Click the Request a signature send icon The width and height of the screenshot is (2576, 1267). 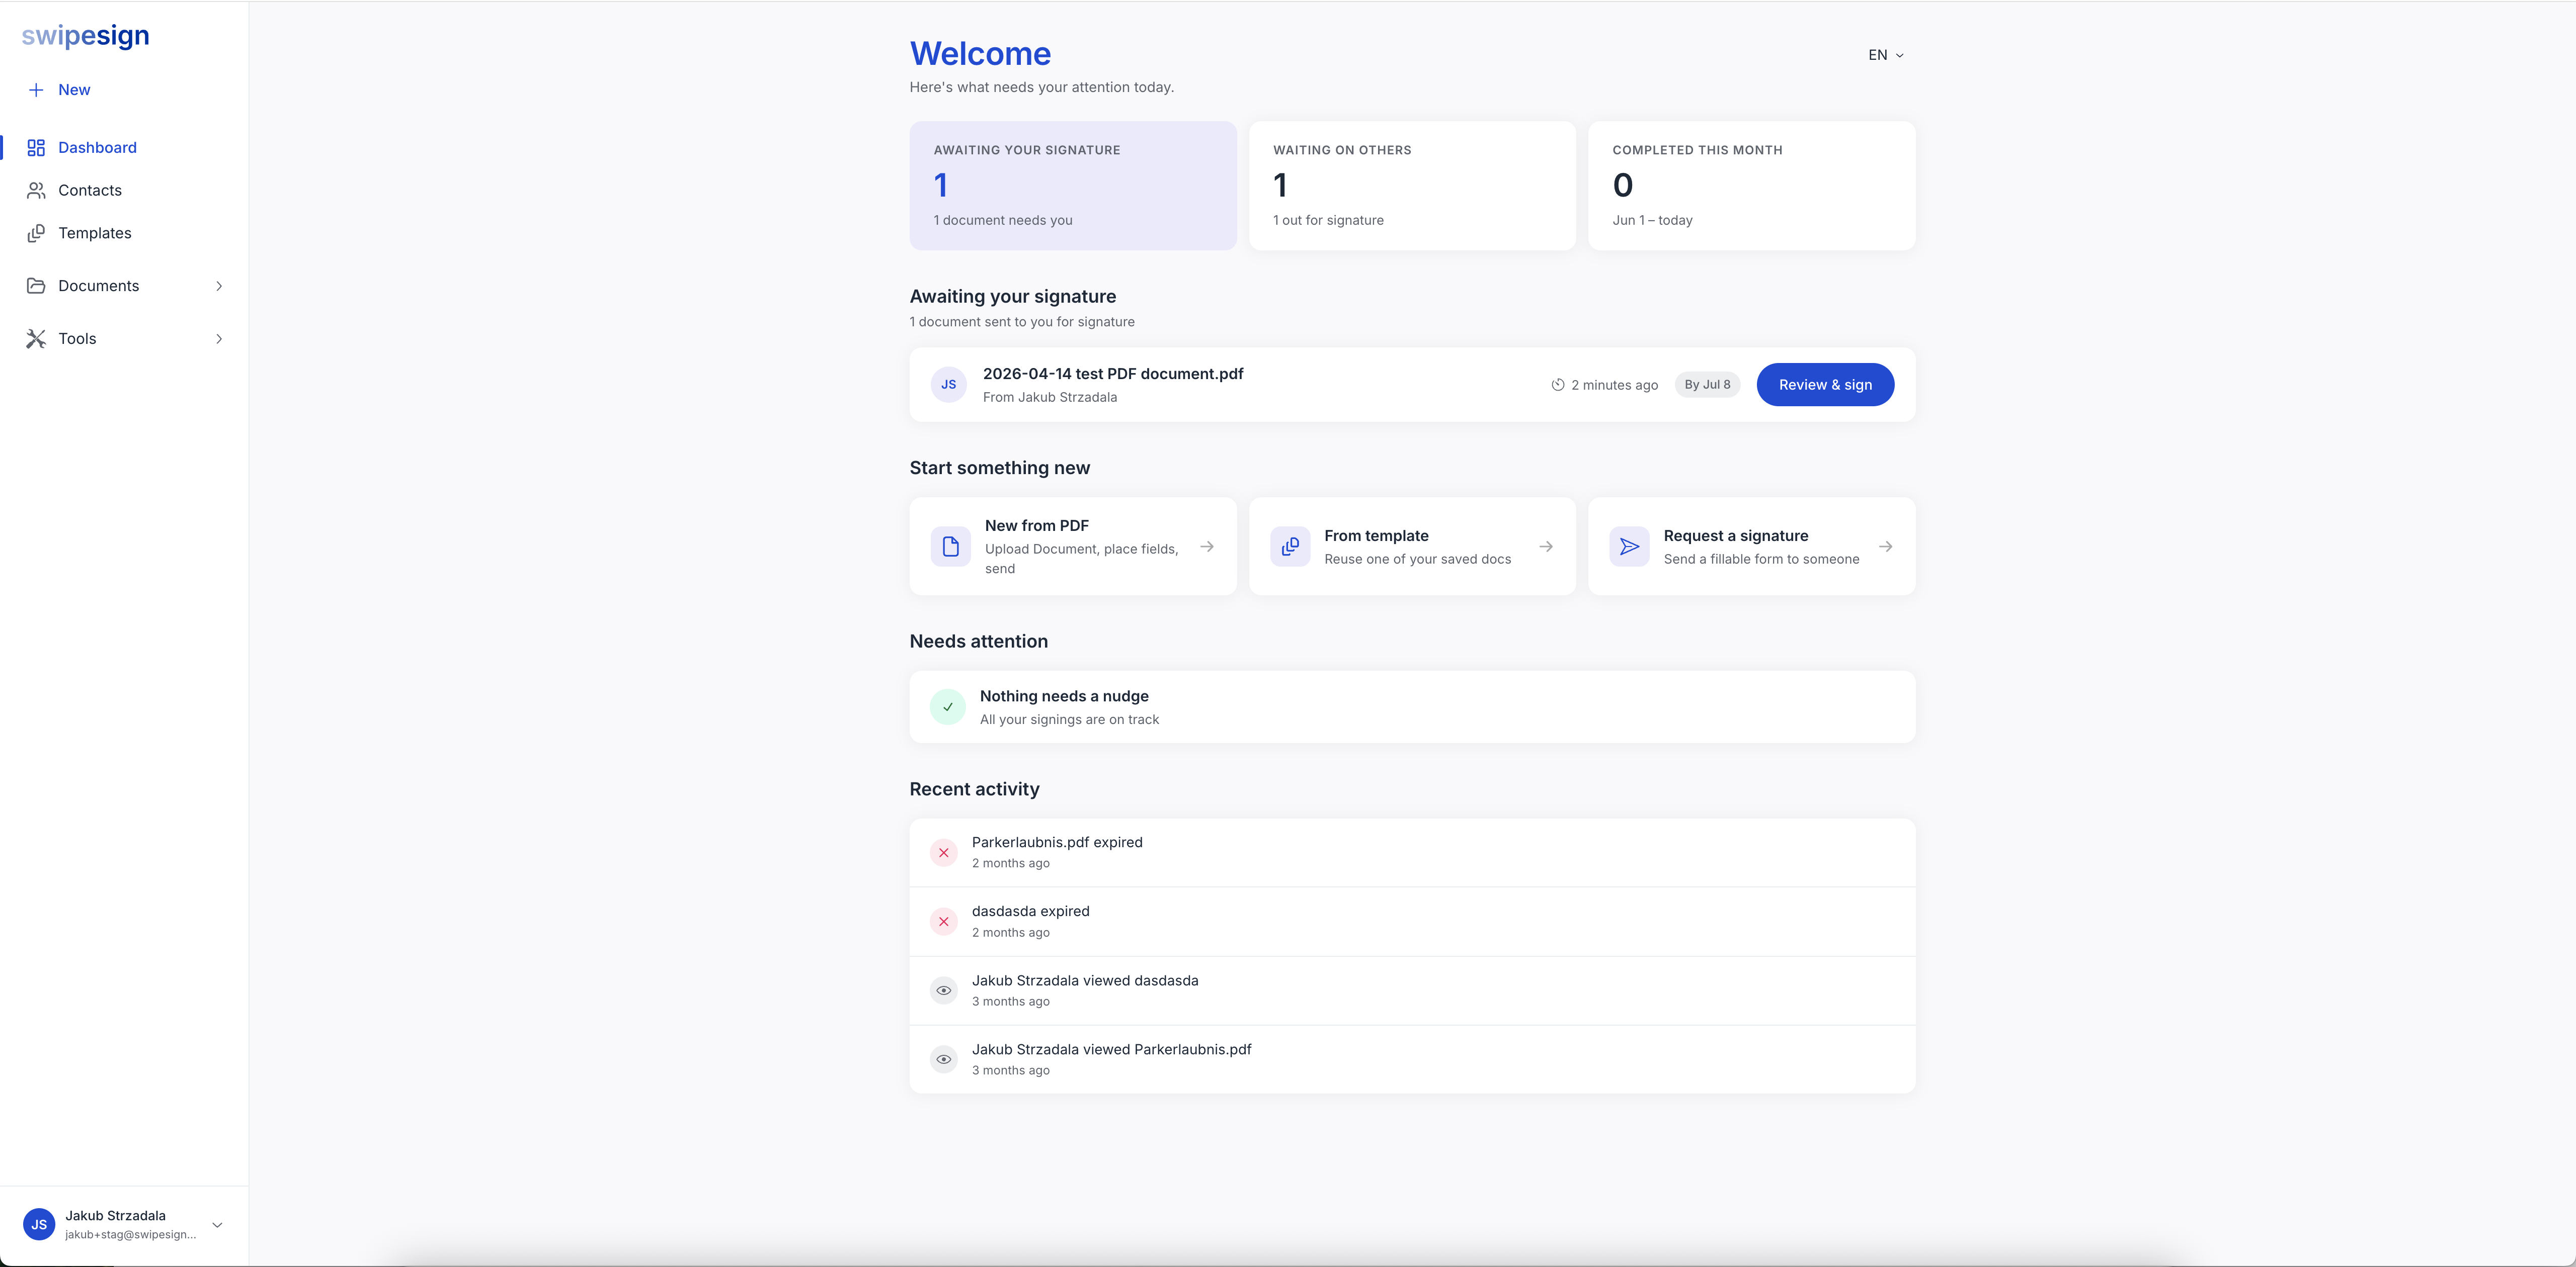click(x=1629, y=547)
